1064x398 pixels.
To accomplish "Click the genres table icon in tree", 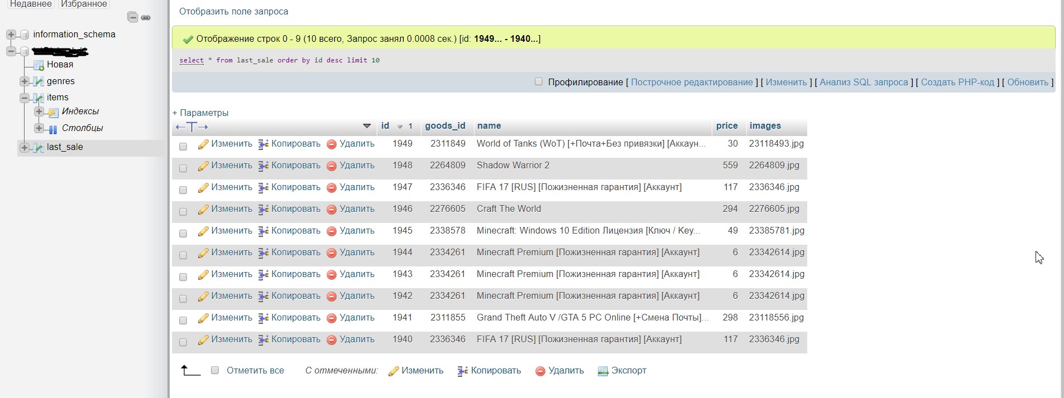I will (x=39, y=82).
